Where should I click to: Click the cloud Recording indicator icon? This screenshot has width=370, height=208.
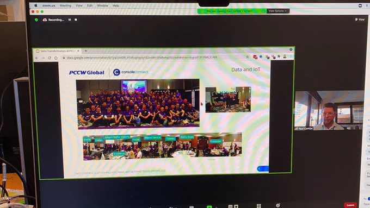[45, 20]
